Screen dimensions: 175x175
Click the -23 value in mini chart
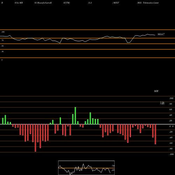[x=113, y=170]
